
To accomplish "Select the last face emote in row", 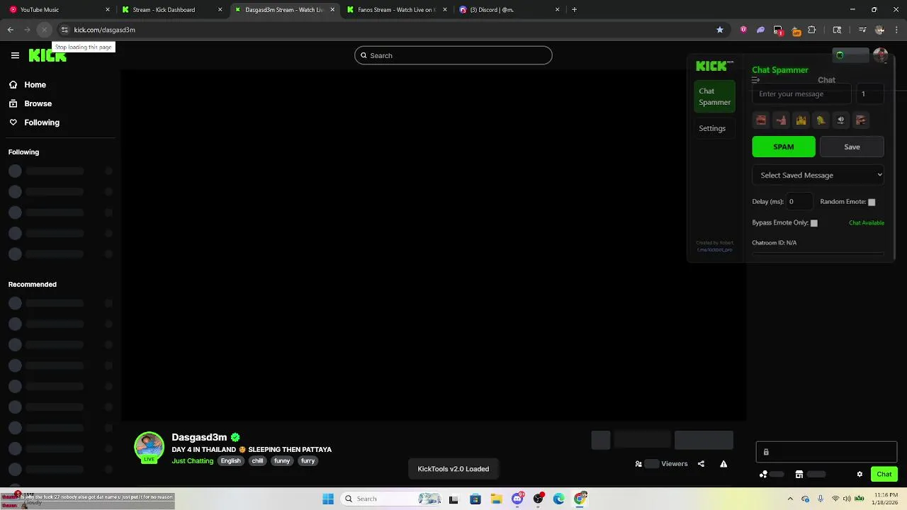I will 860,120.
